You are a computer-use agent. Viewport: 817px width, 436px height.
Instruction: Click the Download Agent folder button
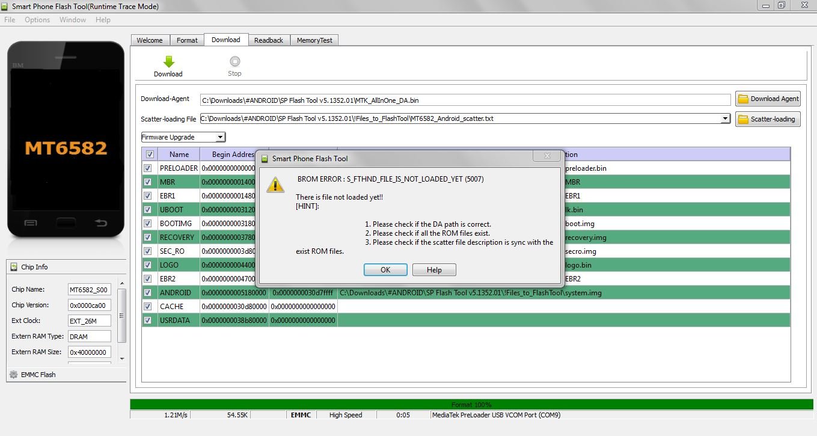tap(768, 99)
